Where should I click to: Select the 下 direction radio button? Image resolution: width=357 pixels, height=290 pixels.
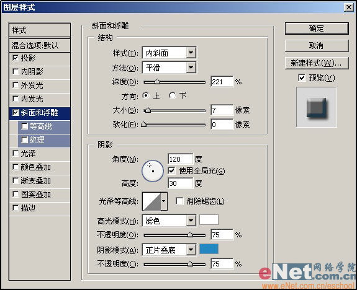click(x=173, y=95)
